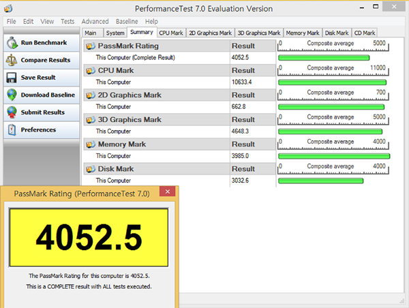Click the Memory Mark result 3985.0
This screenshot has width=409, height=308.
click(240, 156)
